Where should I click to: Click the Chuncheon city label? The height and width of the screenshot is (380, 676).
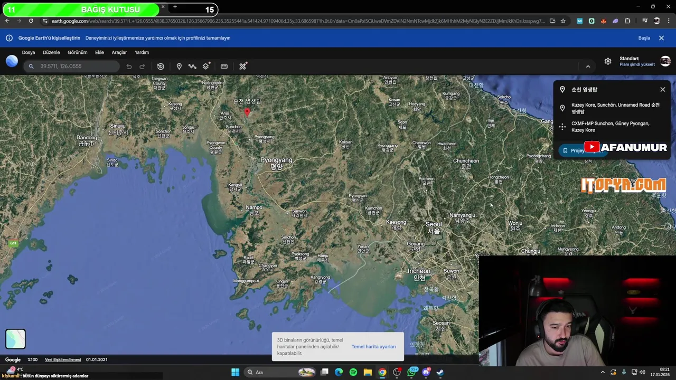[466, 163]
